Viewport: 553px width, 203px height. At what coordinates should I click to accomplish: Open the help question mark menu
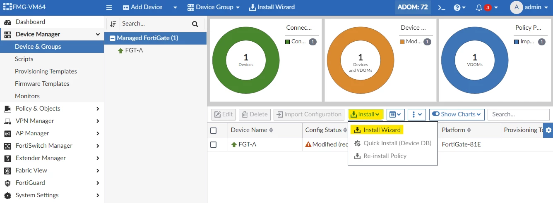click(x=459, y=7)
